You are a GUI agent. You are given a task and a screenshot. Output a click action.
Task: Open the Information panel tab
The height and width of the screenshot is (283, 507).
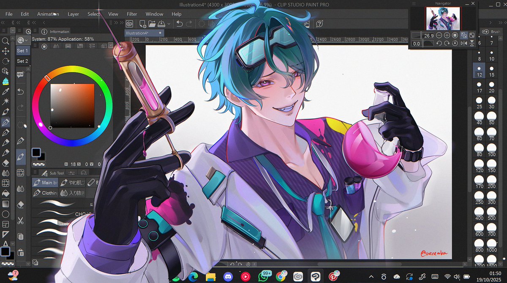(55, 31)
